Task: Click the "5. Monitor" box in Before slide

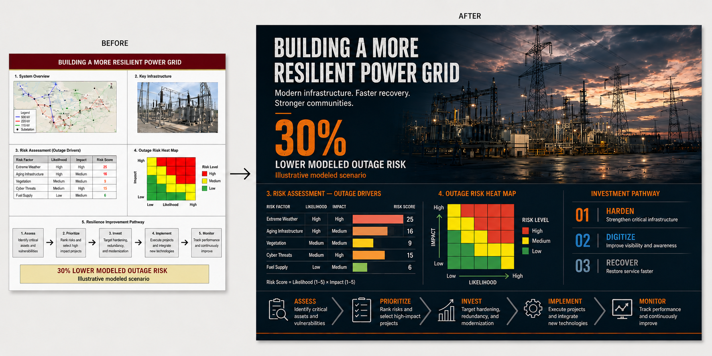Action: [207, 243]
